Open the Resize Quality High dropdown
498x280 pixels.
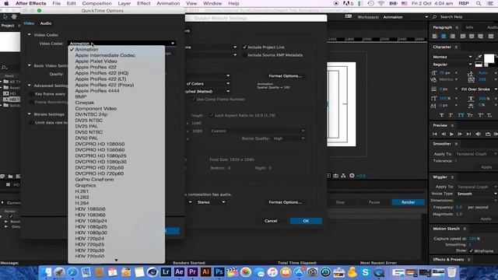point(288,138)
